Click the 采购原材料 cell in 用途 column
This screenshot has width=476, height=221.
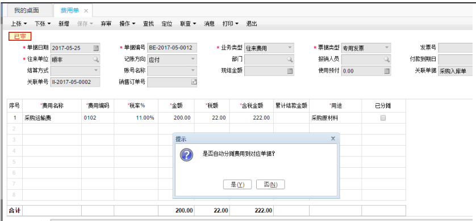click(x=336, y=118)
